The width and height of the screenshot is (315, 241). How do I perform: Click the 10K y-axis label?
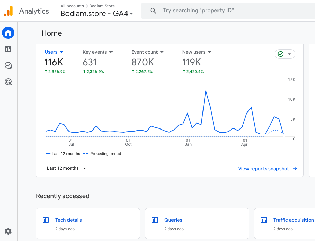(291, 99)
